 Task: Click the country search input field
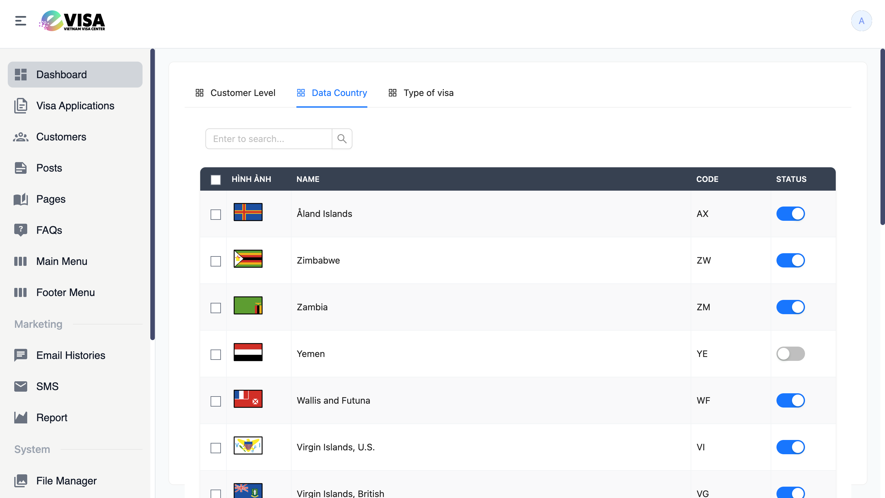(x=269, y=138)
